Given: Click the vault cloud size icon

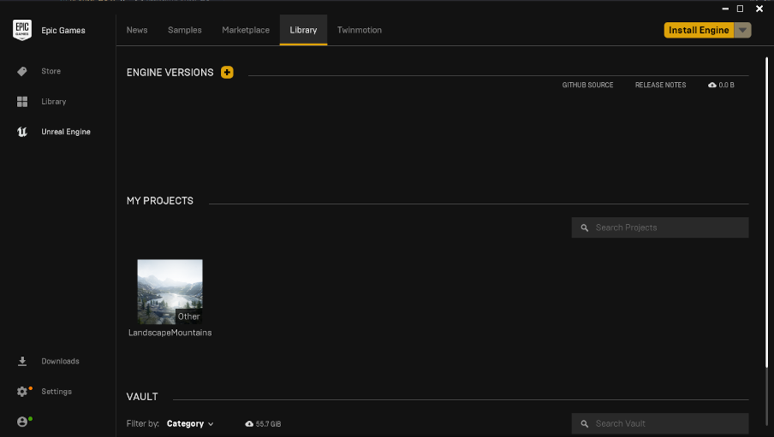Looking at the screenshot, I should (249, 423).
